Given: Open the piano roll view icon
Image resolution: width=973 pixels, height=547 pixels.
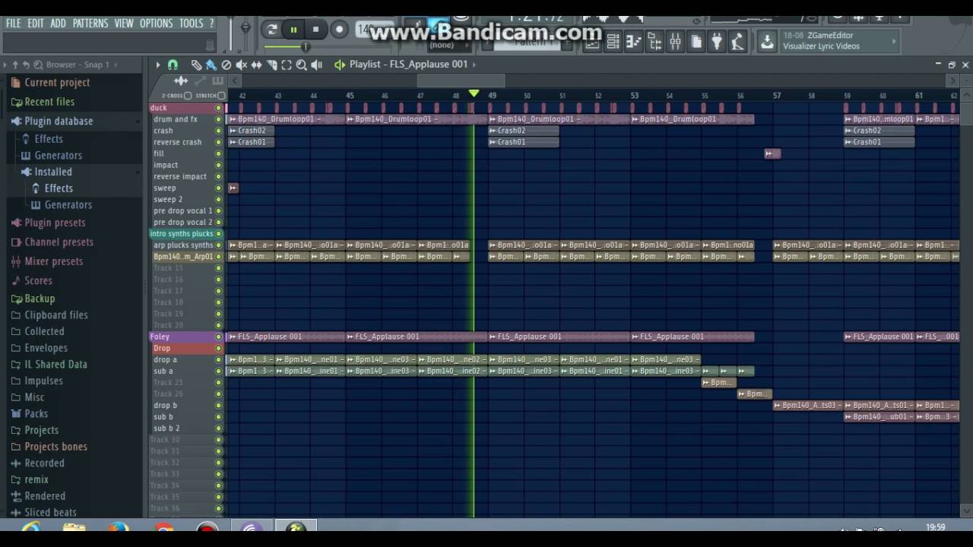Looking at the screenshot, I should click(x=633, y=43).
